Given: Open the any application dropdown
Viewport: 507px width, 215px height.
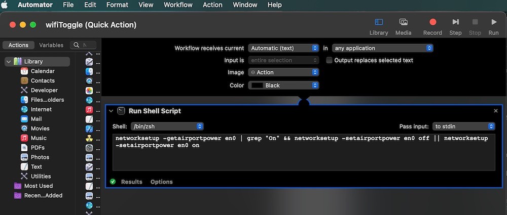Looking at the screenshot, I should 382,48.
